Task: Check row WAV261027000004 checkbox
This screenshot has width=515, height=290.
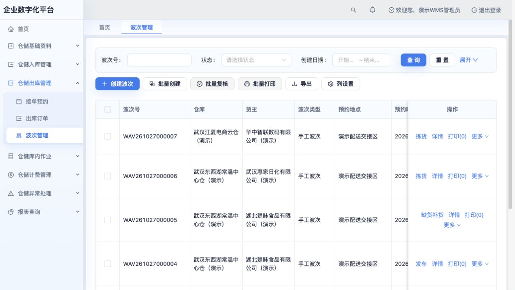Action: click(x=108, y=264)
